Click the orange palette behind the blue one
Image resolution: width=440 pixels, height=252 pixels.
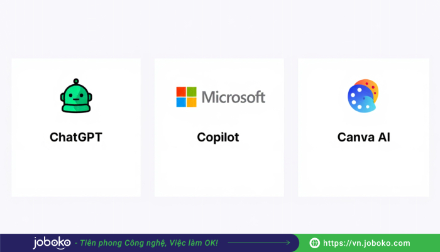pyautogui.click(x=370, y=89)
